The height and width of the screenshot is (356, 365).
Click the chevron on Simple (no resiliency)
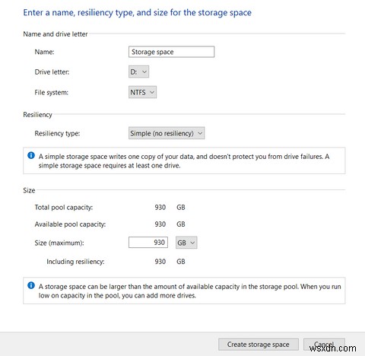[x=200, y=133]
